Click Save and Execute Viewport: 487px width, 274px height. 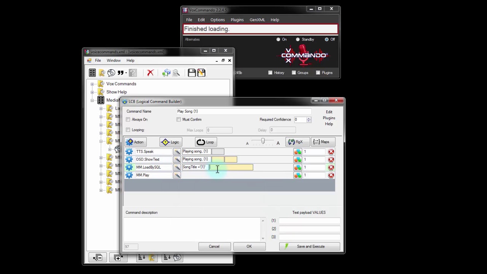[x=310, y=247]
